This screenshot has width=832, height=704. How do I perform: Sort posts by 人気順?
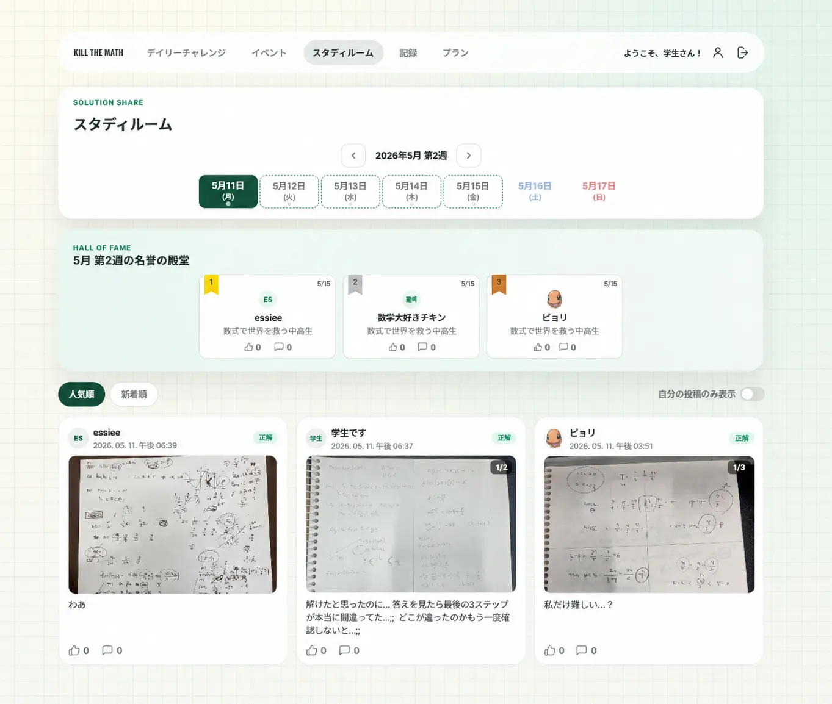(x=82, y=394)
